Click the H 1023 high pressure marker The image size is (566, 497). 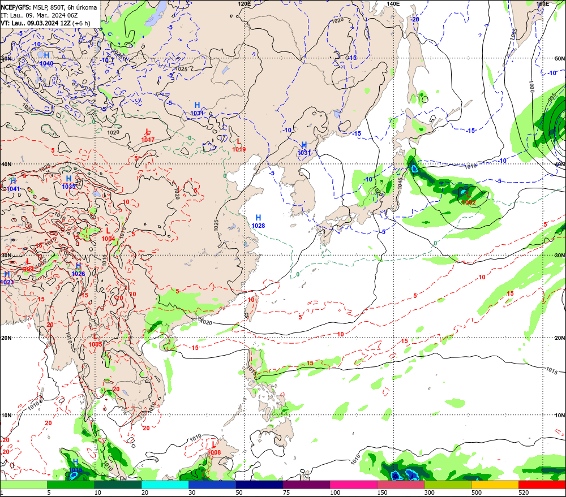point(7,278)
